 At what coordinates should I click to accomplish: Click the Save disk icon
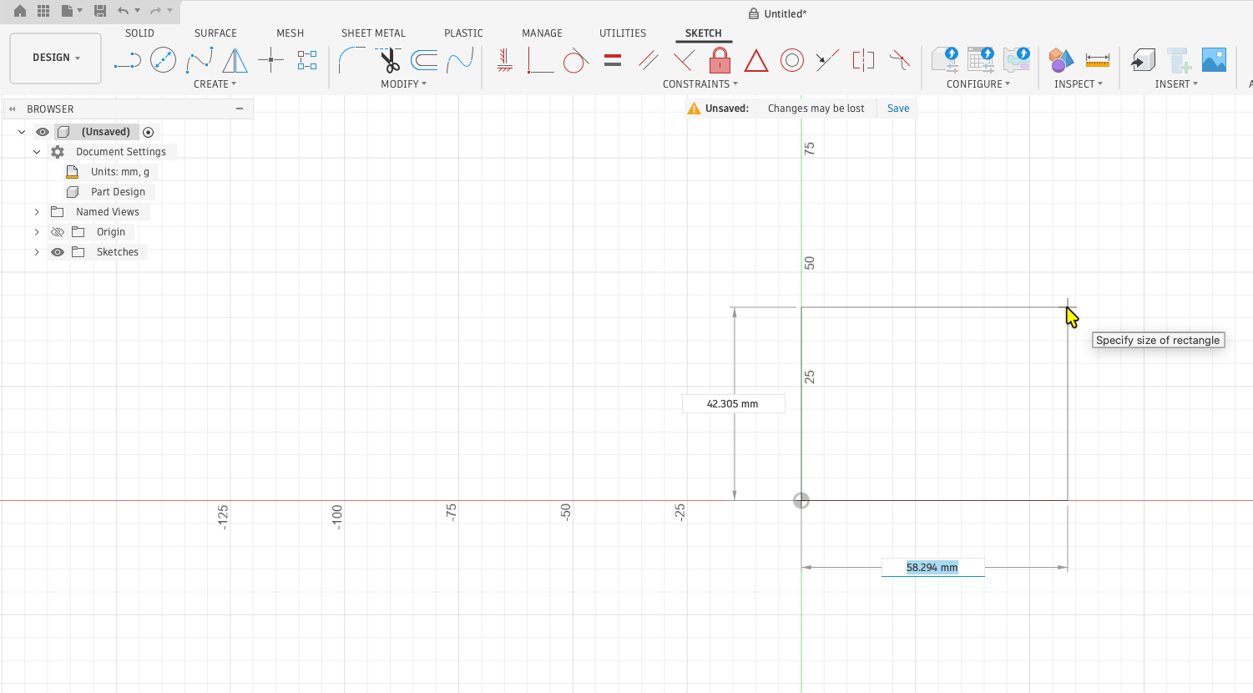[x=100, y=11]
